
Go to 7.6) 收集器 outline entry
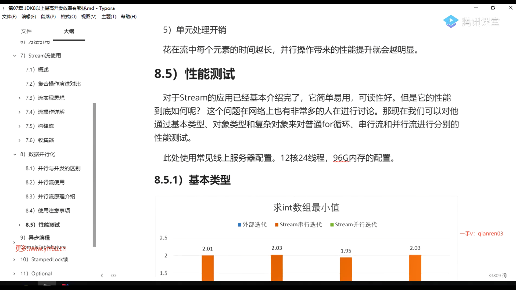click(x=40, y=140)
